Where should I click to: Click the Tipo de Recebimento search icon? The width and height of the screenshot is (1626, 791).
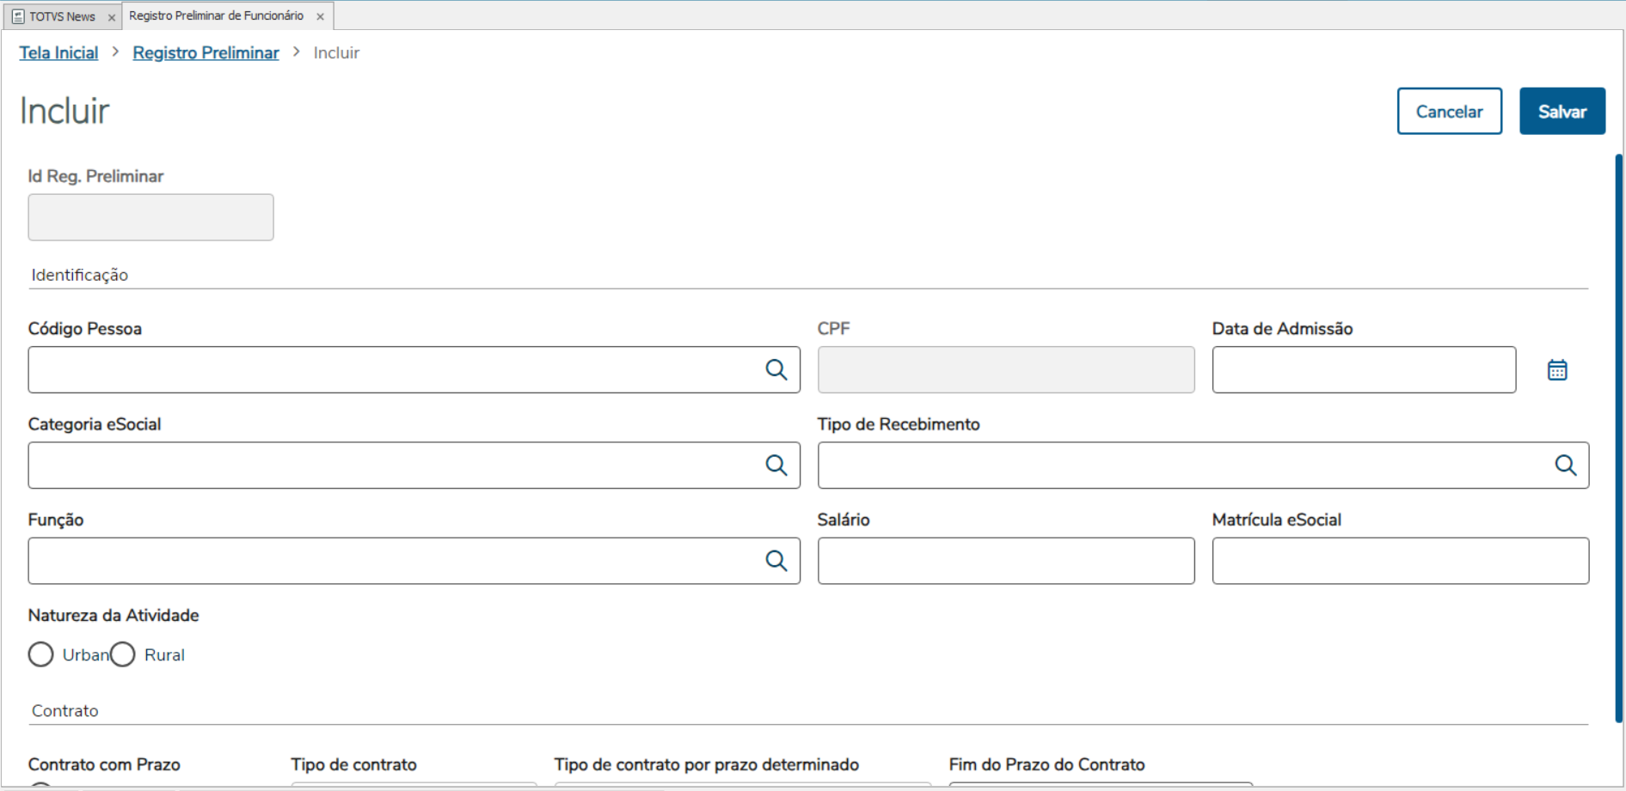1565,465
